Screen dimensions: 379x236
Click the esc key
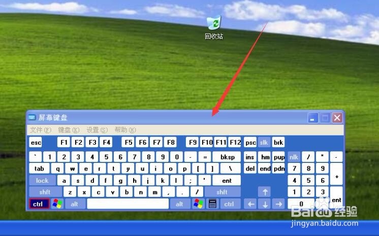coord(36,142)
